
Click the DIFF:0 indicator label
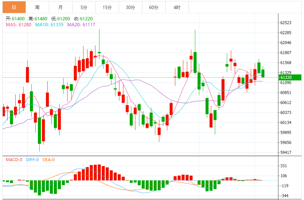32,160
